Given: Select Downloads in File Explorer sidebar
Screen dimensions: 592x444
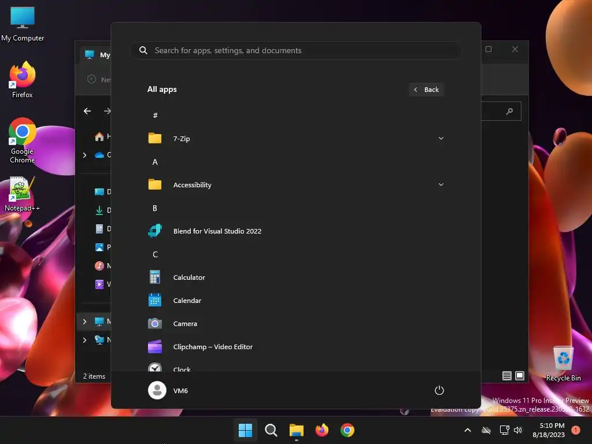Looking at the screenshot, I should tap(99, 210).
